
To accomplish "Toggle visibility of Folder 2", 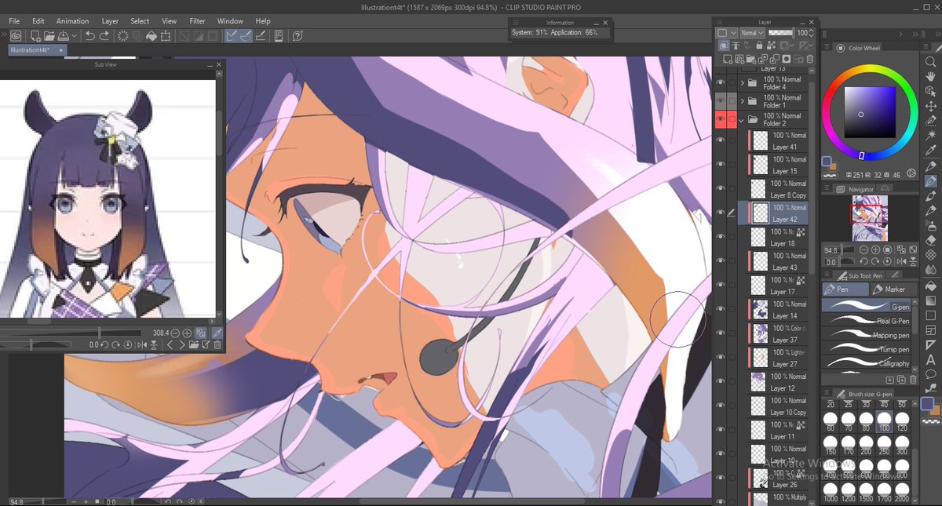I will pyautogui.click(x=721, y=119).
